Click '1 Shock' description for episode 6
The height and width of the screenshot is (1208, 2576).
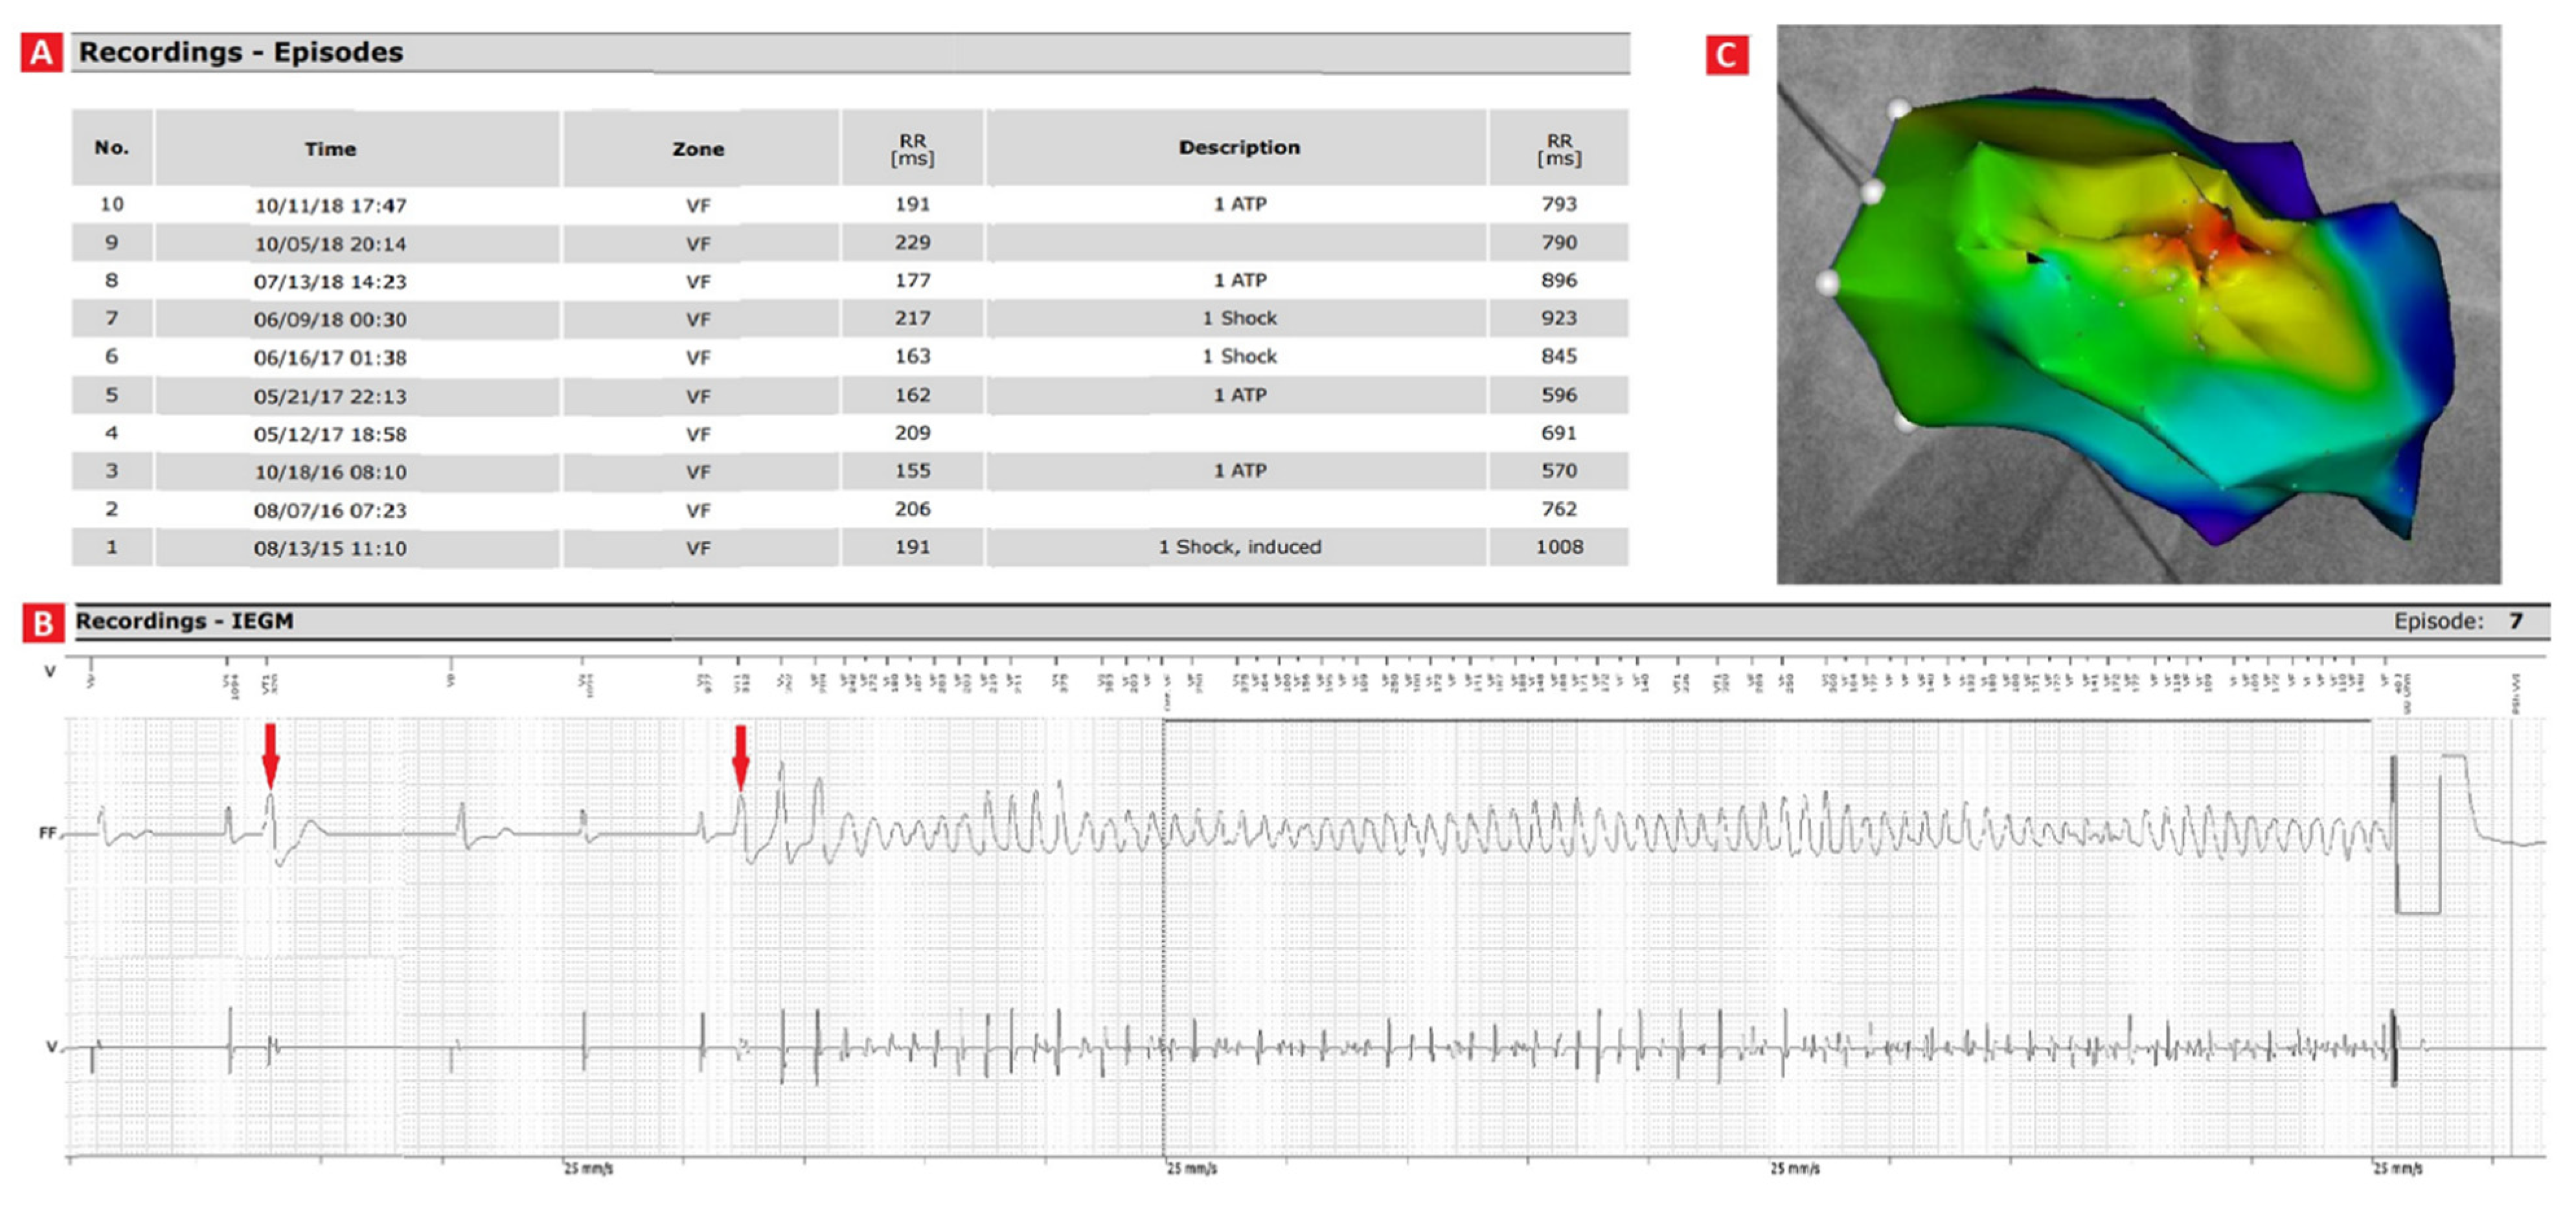[x=1239, y=355]
